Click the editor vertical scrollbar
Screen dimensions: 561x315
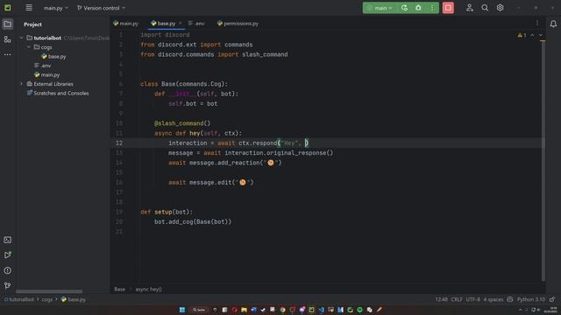(x=543, y=161)
